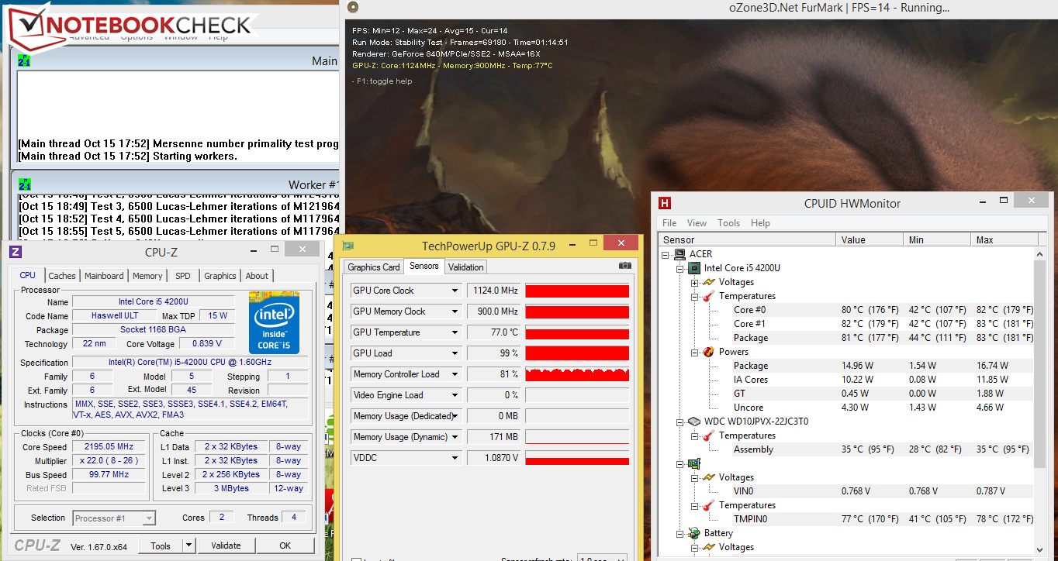Collapse the ACER root node in HWMonitor

tap(666, 254)
